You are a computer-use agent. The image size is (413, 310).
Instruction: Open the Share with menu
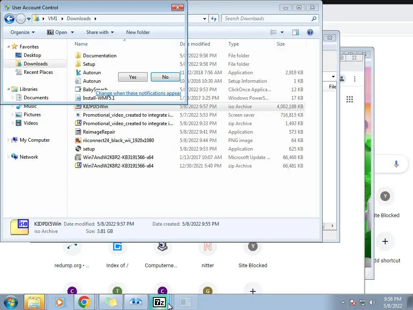(x=100, y=32)
